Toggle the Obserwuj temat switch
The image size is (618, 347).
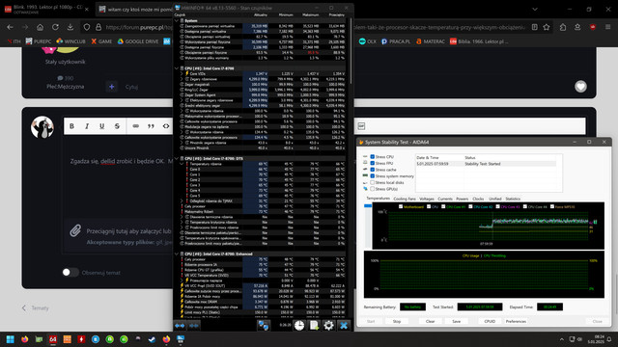(x=70, y=272)
